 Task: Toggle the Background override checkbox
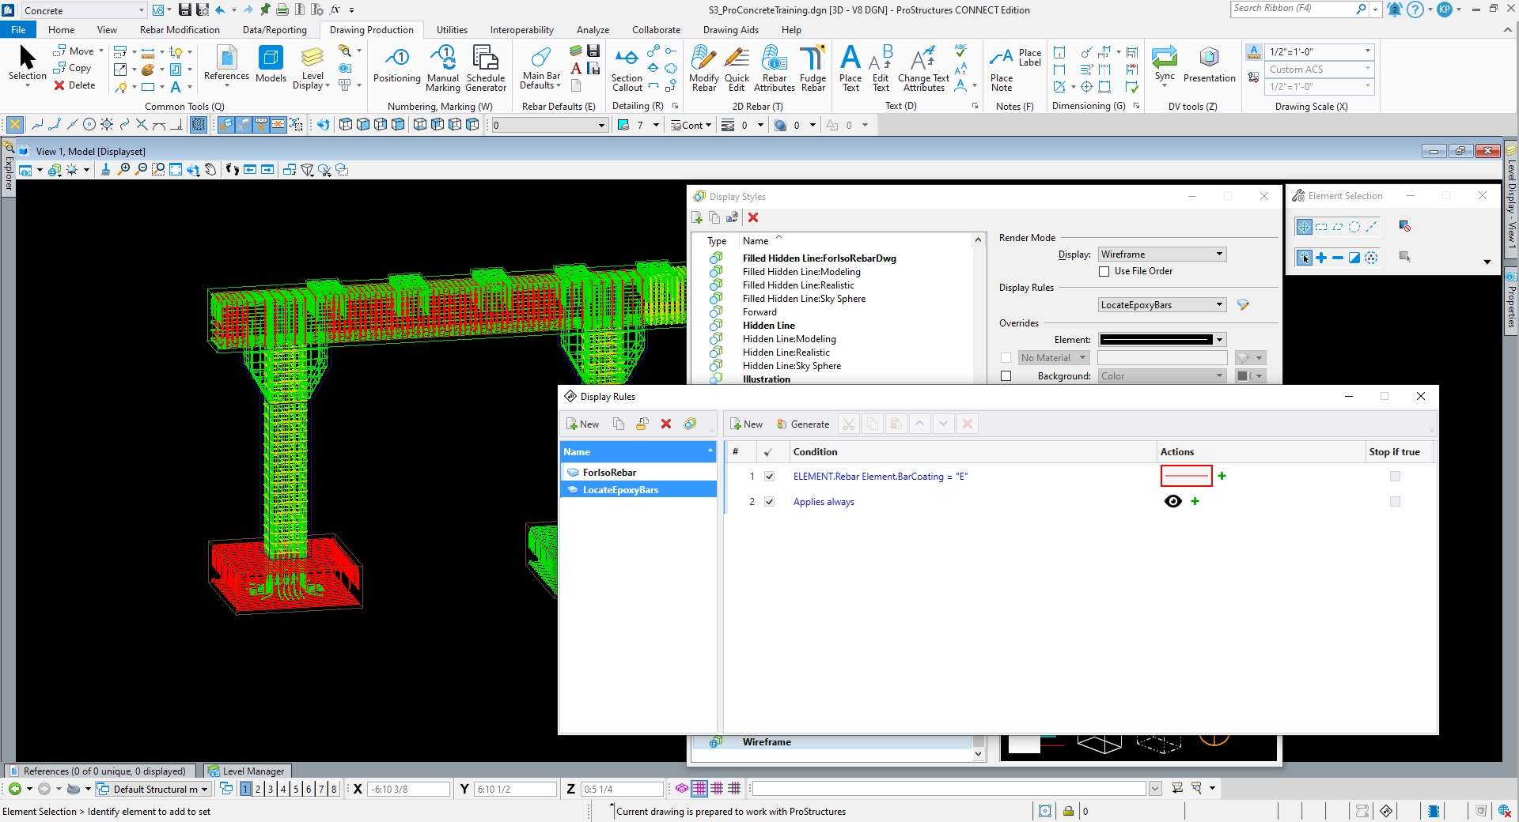tap(1006, 376)
